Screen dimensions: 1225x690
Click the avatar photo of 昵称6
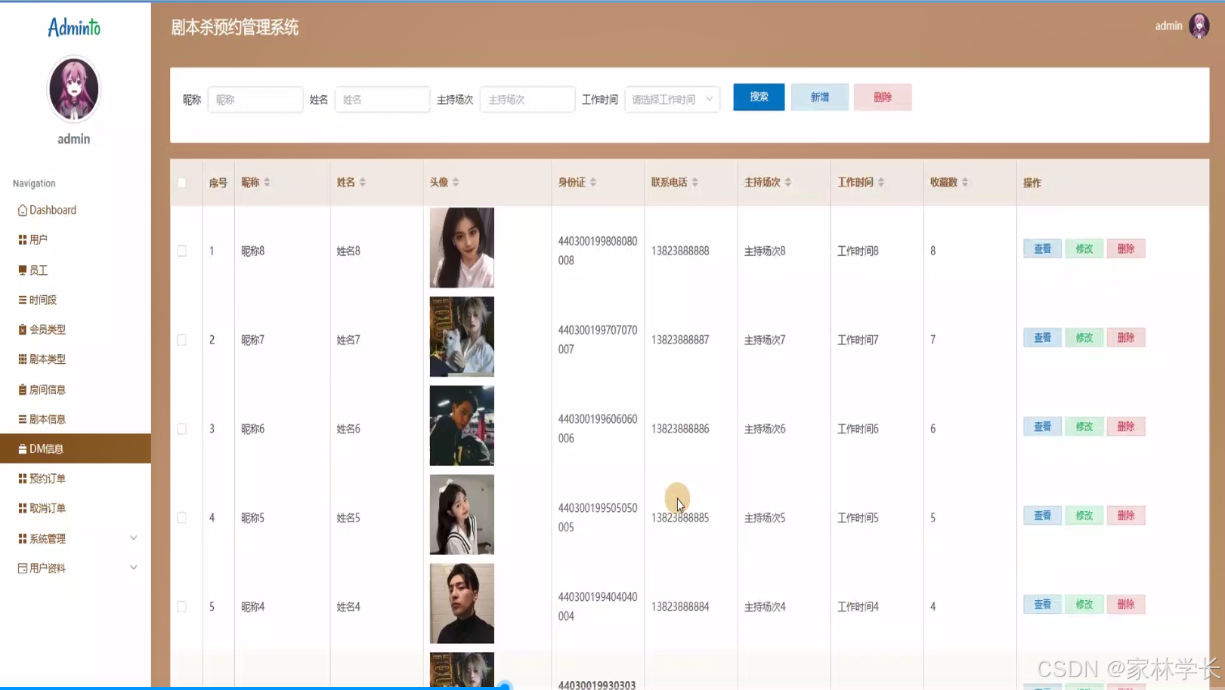462,426
